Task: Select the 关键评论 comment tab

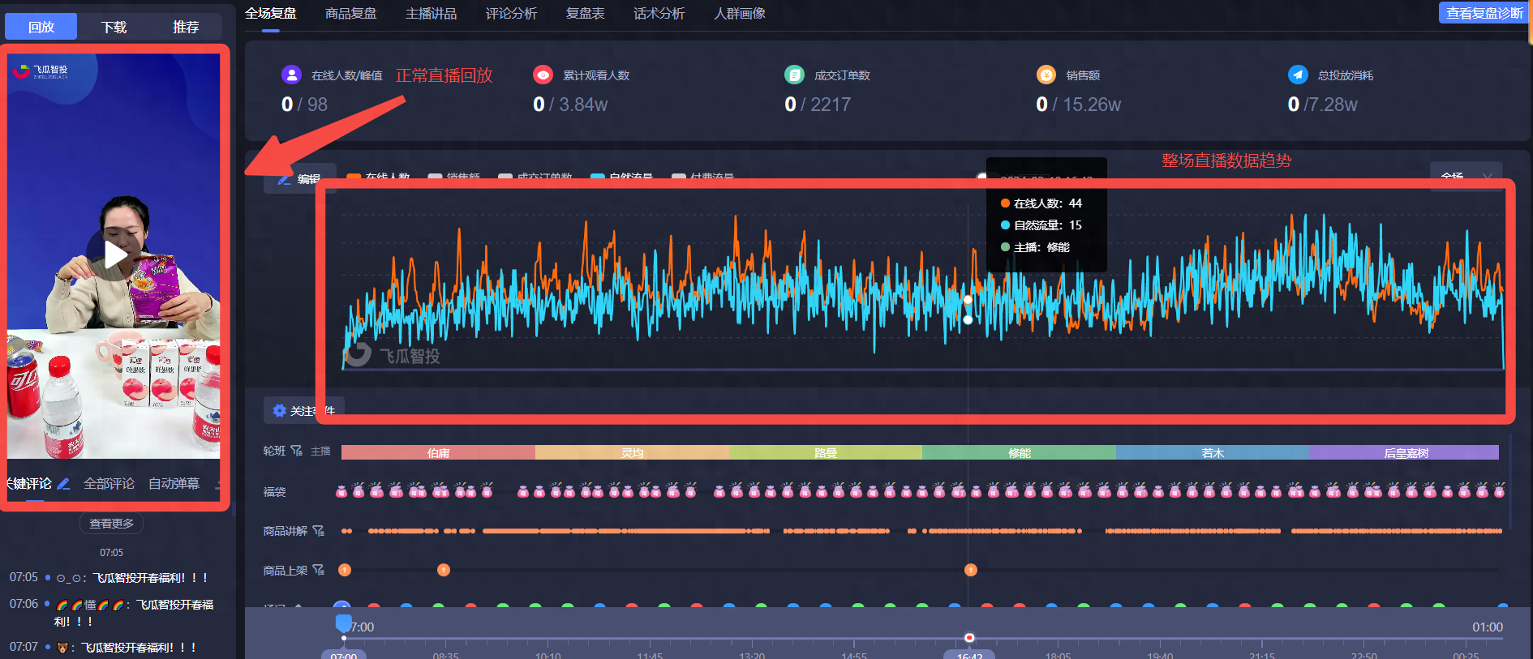Action: click(28, 484)
